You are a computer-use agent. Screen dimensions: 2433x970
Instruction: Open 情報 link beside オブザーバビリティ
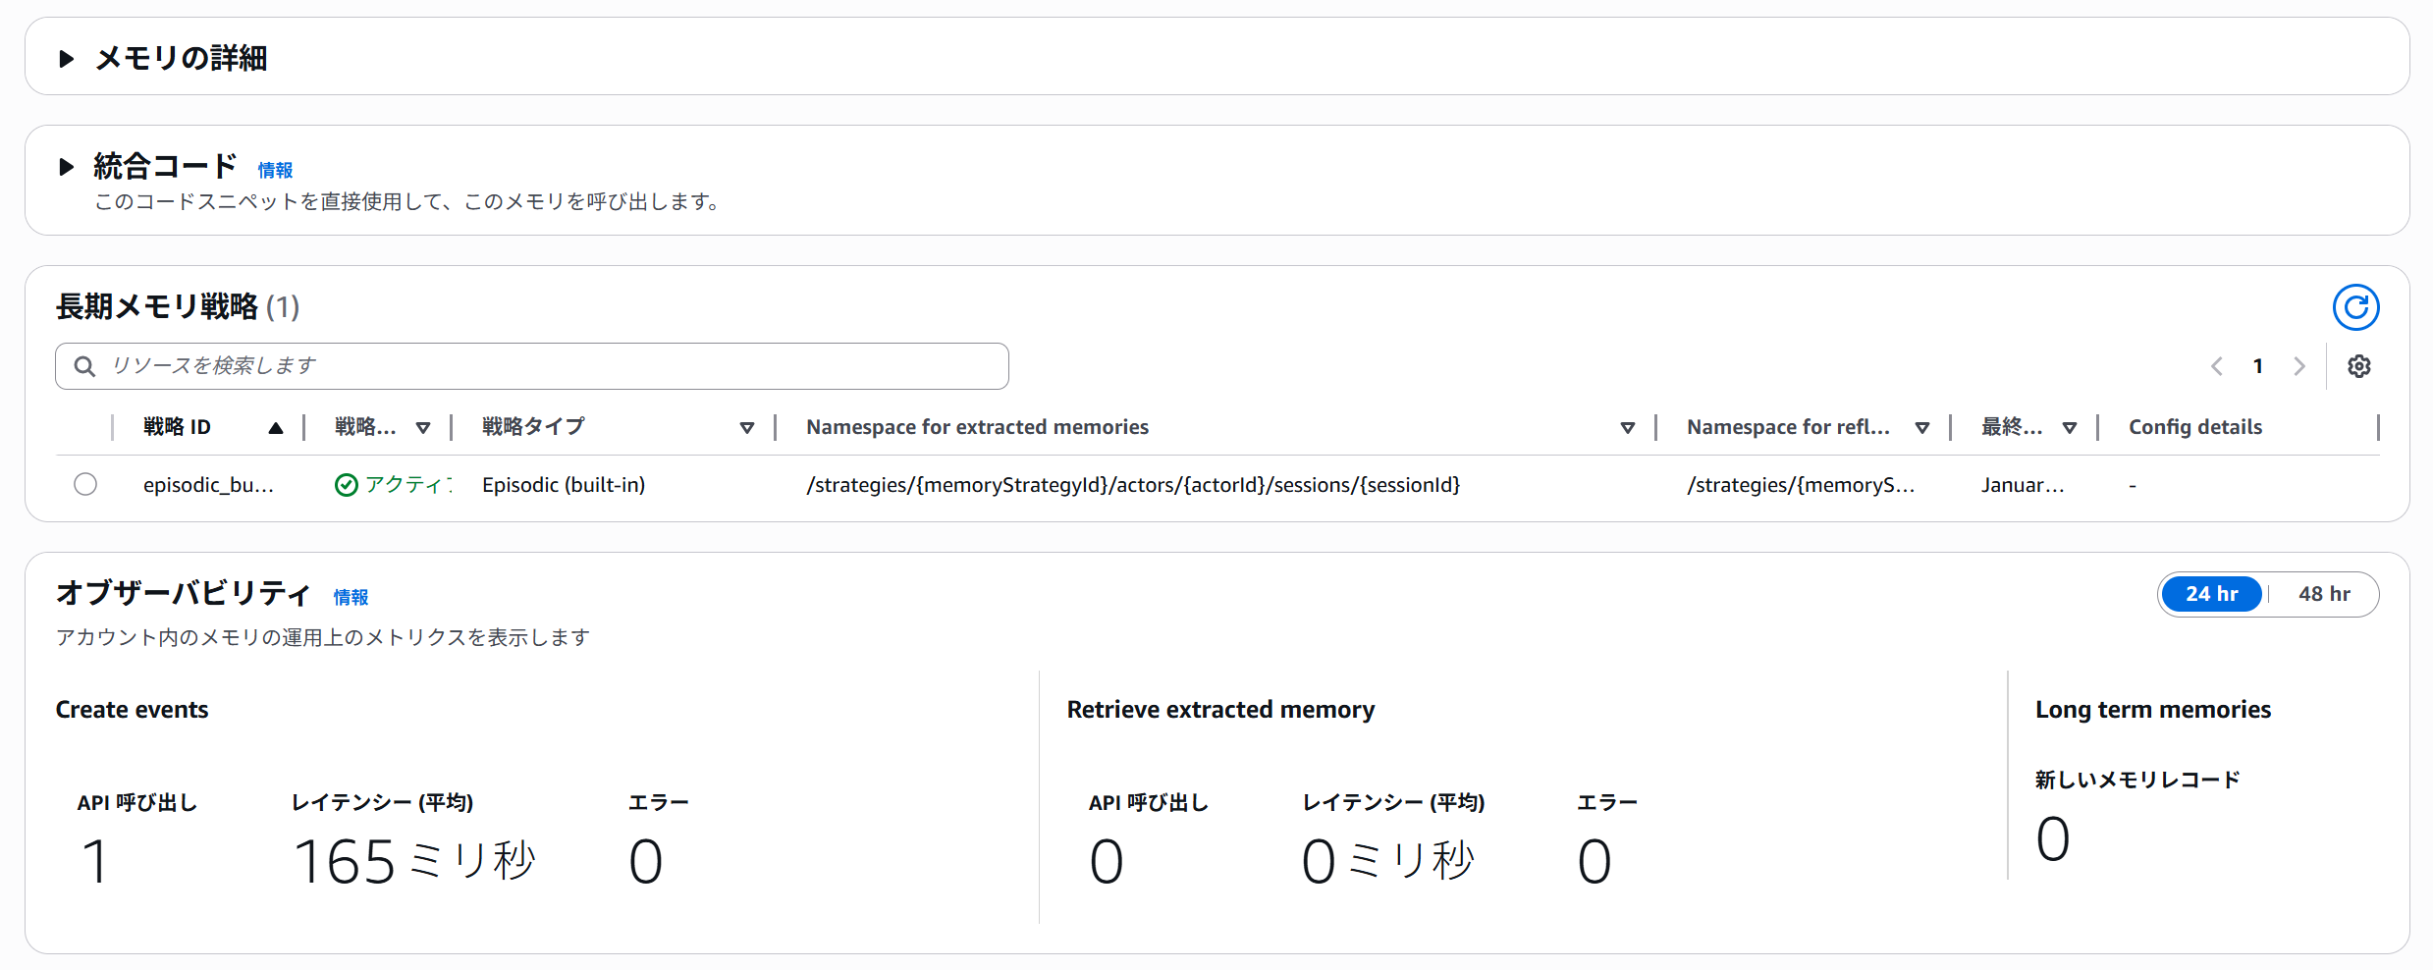coord(351,597)
